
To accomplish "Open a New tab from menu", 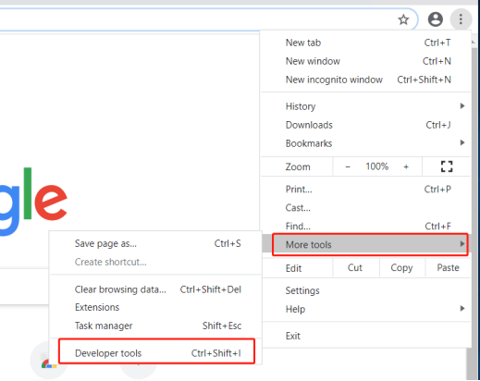I will (x=365, y=43).
